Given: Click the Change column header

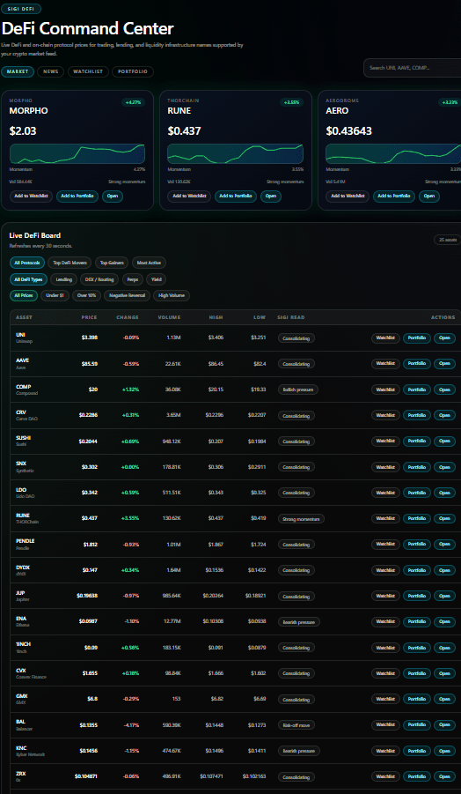Looking at the screenshot, I should 128,317.
